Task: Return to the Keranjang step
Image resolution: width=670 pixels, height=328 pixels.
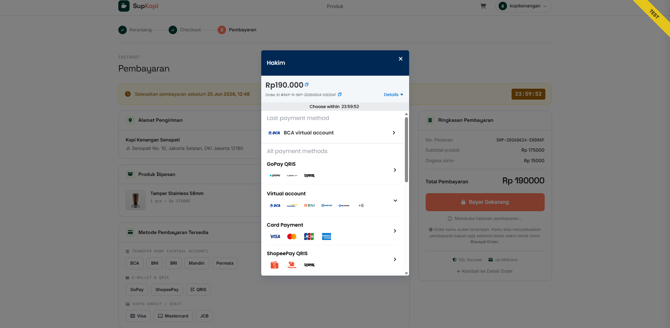Action: click(135, 30)
